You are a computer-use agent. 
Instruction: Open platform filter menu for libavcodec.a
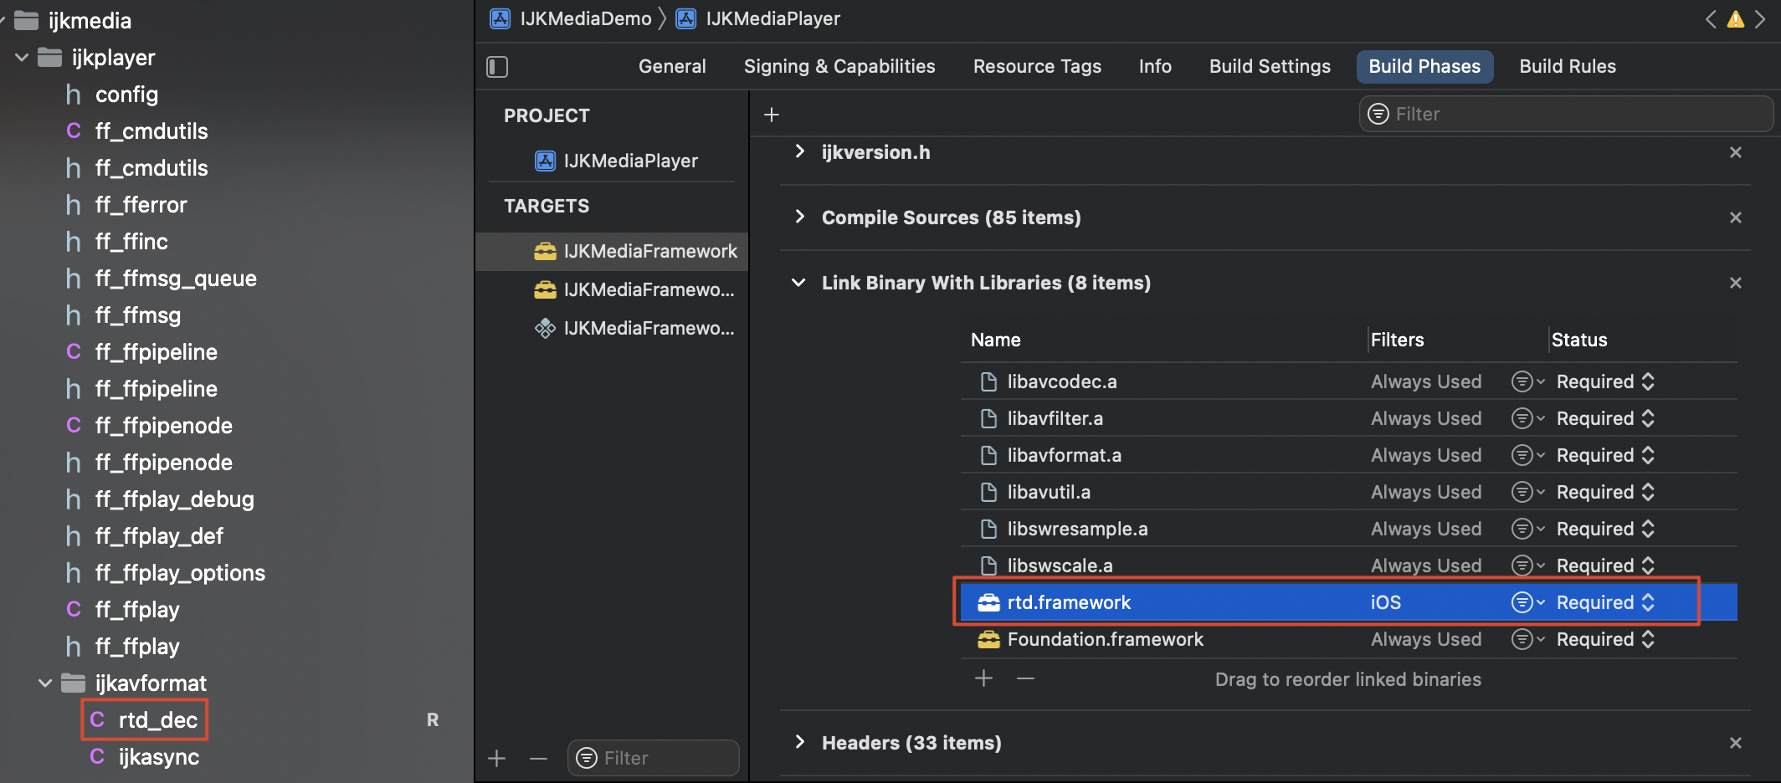[x=1527, y=381]
